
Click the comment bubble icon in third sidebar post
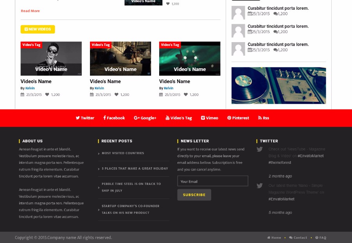click(275, 50)
